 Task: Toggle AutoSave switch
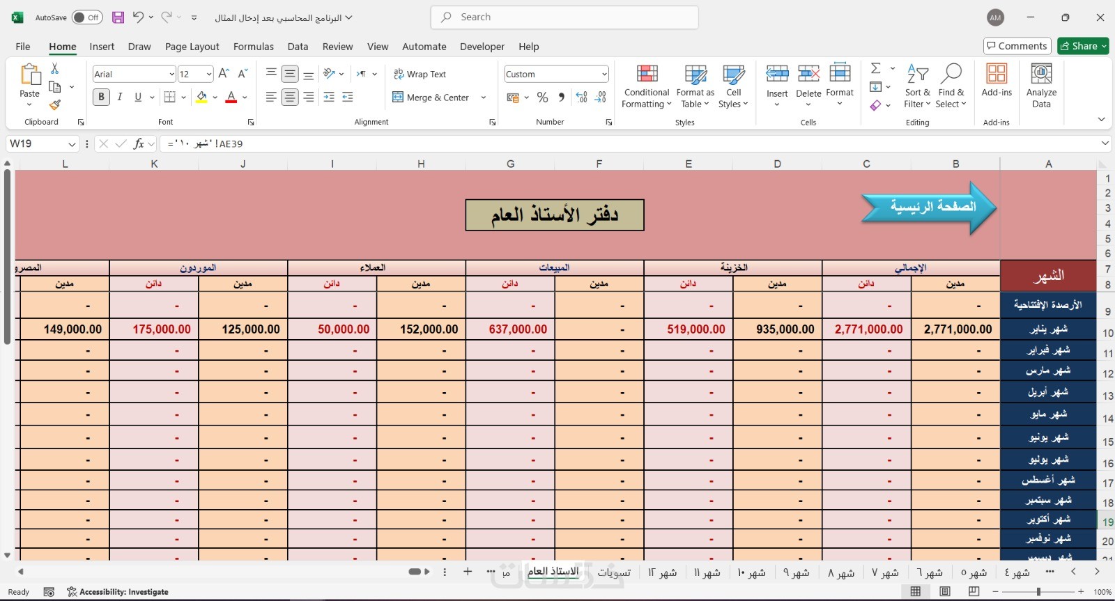click(x=87, y=17)
